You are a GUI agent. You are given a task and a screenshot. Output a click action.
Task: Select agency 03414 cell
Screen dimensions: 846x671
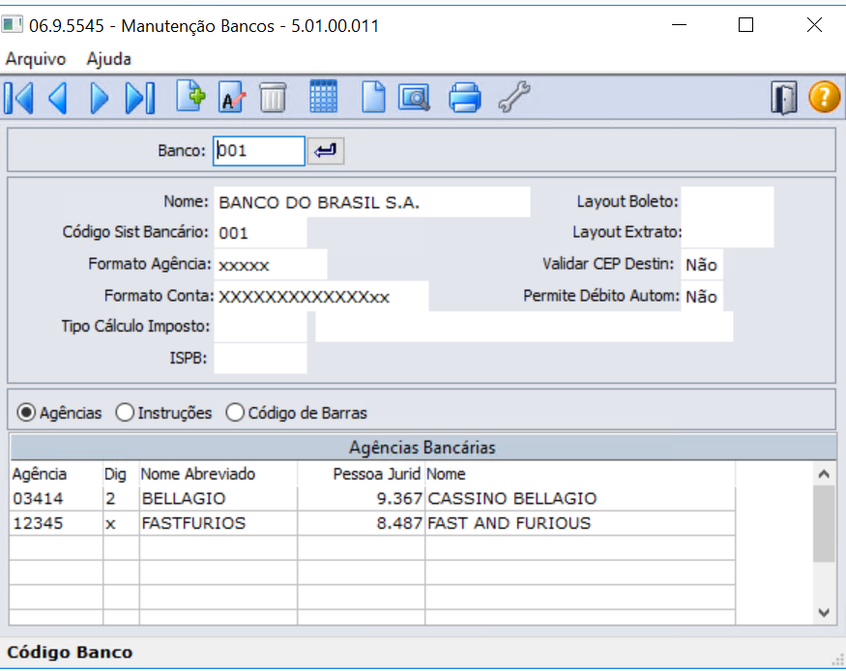(x=56, y=498)
